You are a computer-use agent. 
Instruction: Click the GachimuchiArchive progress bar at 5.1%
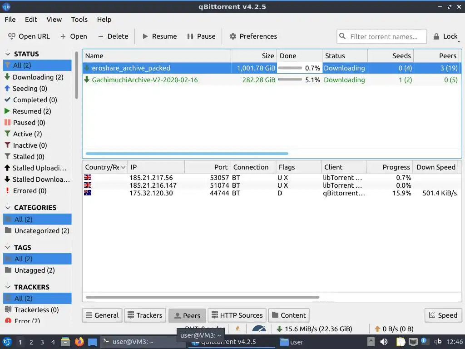(290, 80)
